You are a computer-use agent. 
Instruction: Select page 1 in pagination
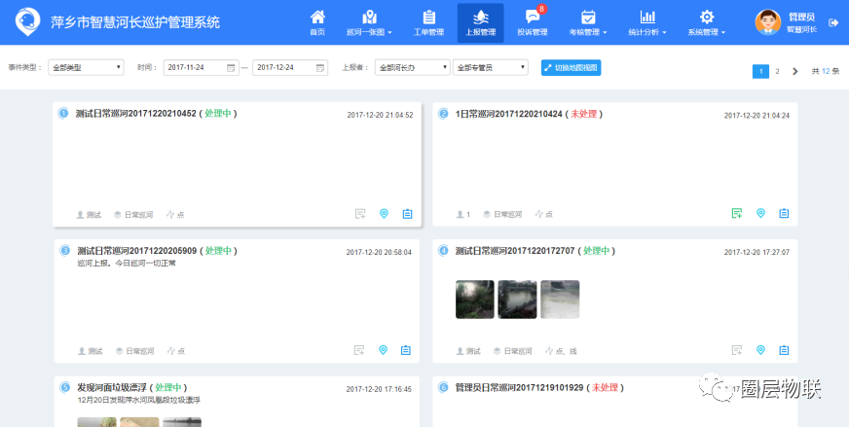tap(760, 71)
